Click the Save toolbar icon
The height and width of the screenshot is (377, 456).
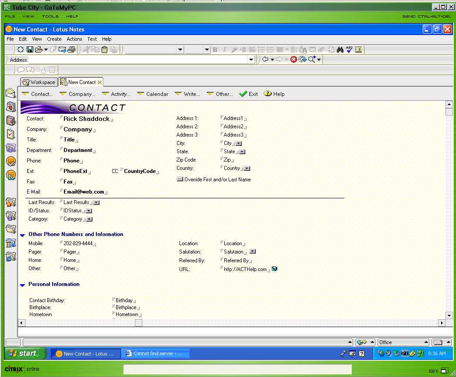tap(30, 50)
